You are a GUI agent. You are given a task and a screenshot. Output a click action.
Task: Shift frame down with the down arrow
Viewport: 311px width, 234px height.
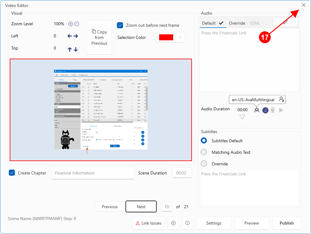click(x=76, y=49)
